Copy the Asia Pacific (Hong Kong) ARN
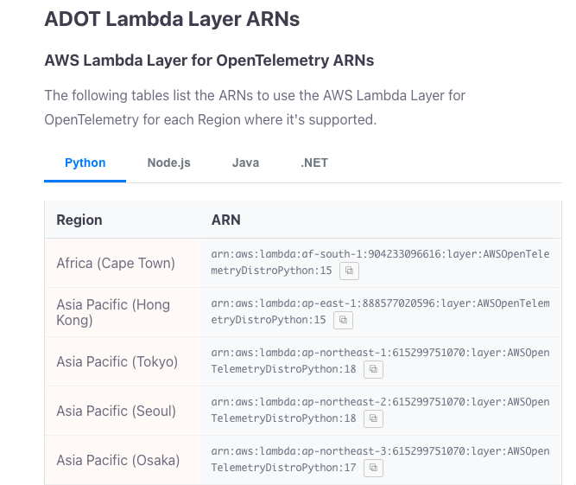This screenshot has width=576, height=485. pos(344,320)
